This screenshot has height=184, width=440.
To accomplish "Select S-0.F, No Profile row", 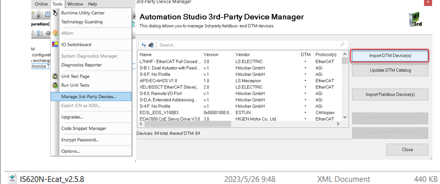I will click(x=240, y=74).
